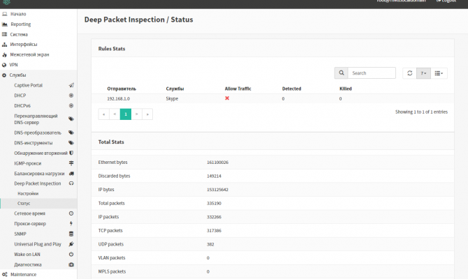
Task: Click the Captive Portal paper plane icon
Action: 71,85
